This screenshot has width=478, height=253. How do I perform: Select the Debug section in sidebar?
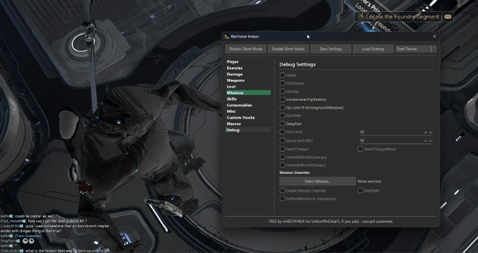pos(248,130)
